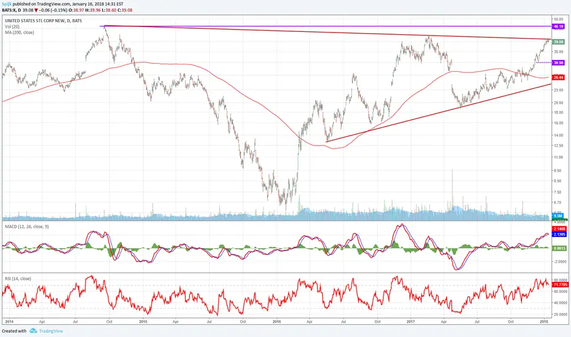This screenshot has height=337, width=571.
Task: Click the -2.0000 level on the MACD axis
Action: [560, 262]
